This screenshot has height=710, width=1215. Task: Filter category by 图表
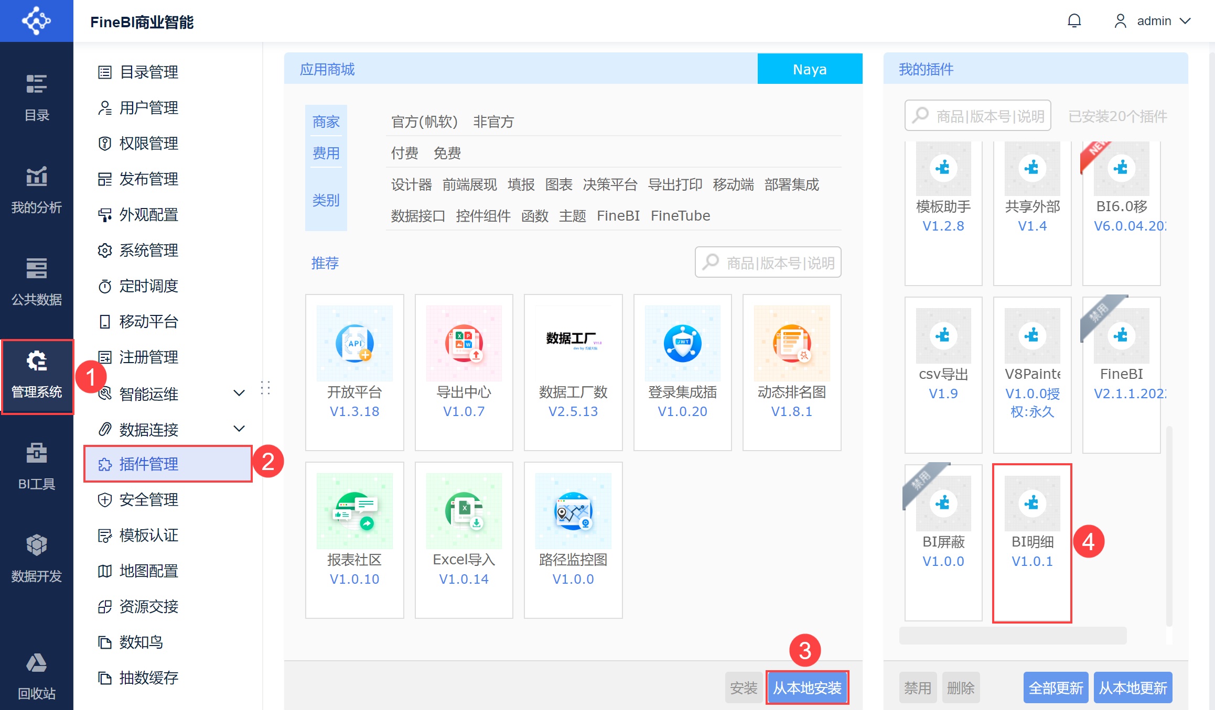pyautogui.click(x=558, y=184)
